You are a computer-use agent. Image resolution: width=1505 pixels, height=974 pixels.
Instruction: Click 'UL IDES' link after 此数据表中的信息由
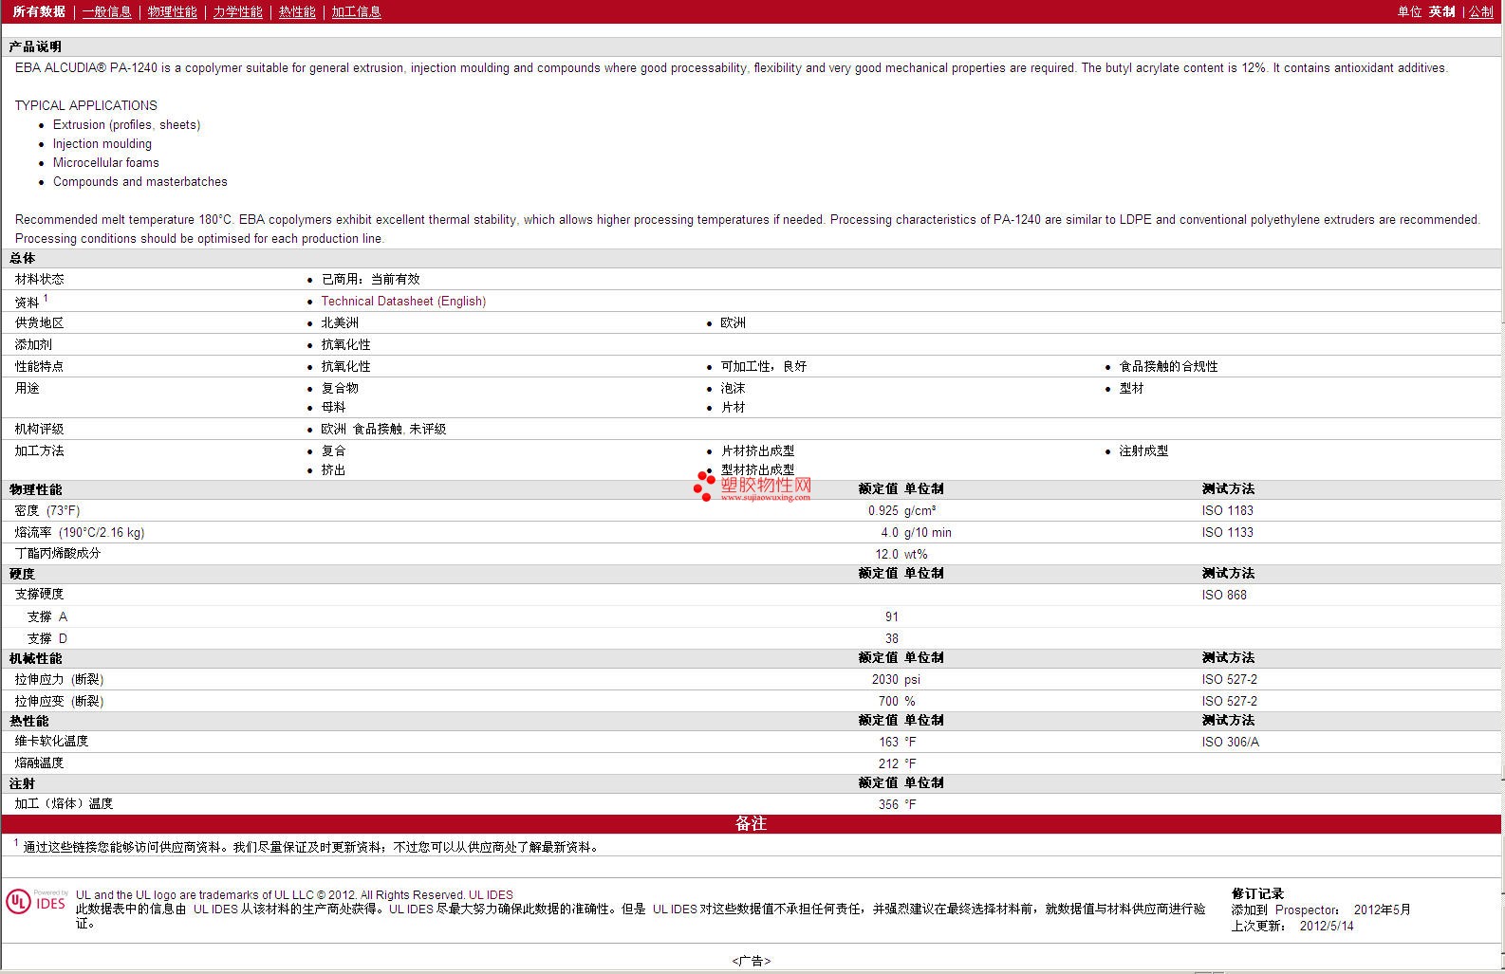coord(215,909)
